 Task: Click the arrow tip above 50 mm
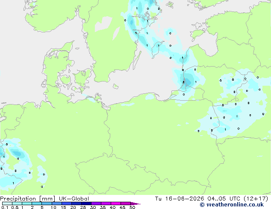(x=135, y=203)
